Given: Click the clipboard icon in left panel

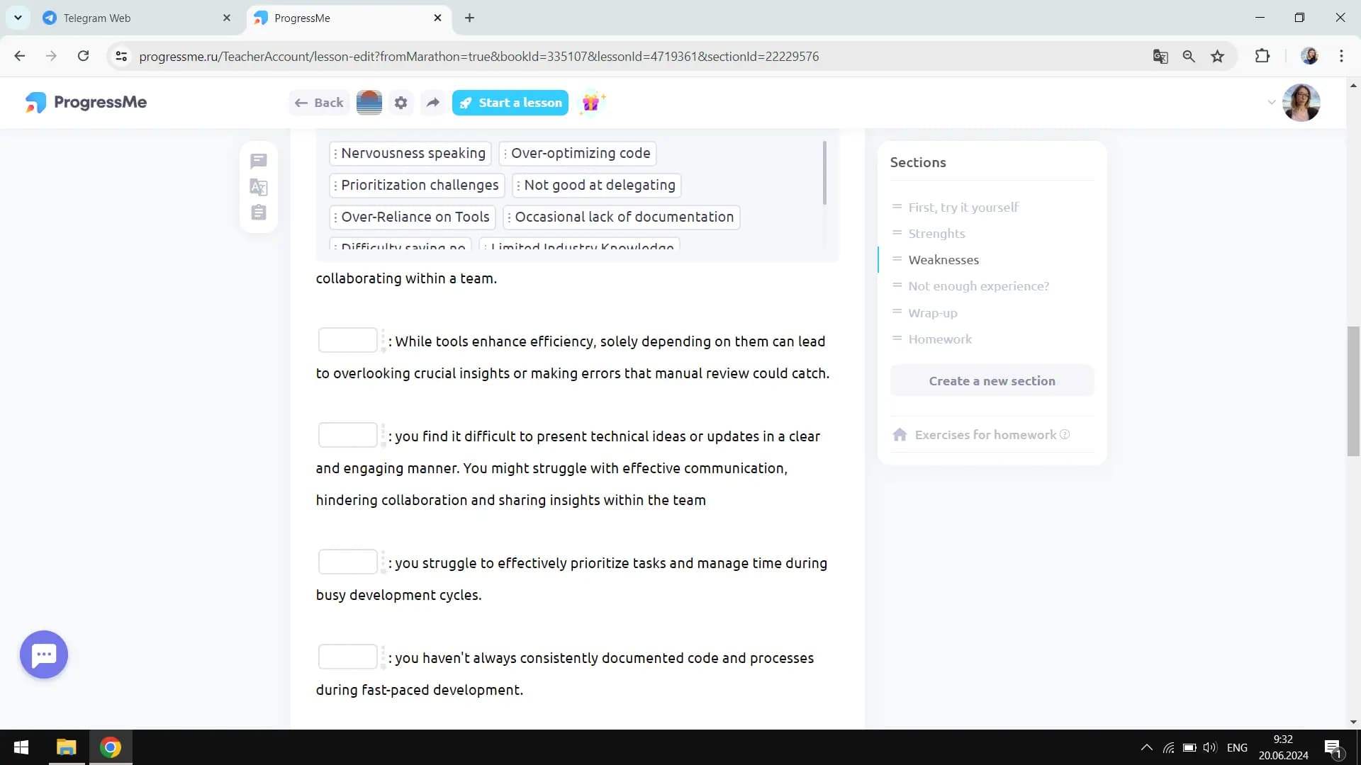Looking at the screenshot, I should click(x=259, y=212).
